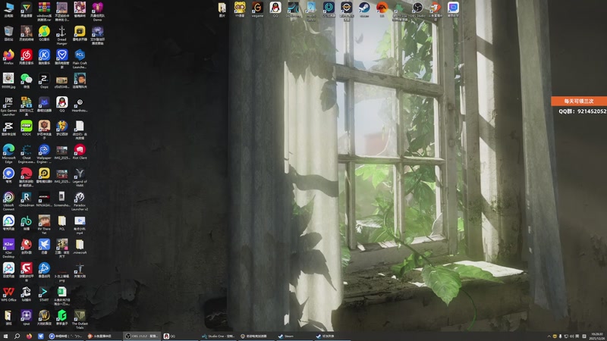Switch to QQ window in taskbar

[x=180, y=336]
